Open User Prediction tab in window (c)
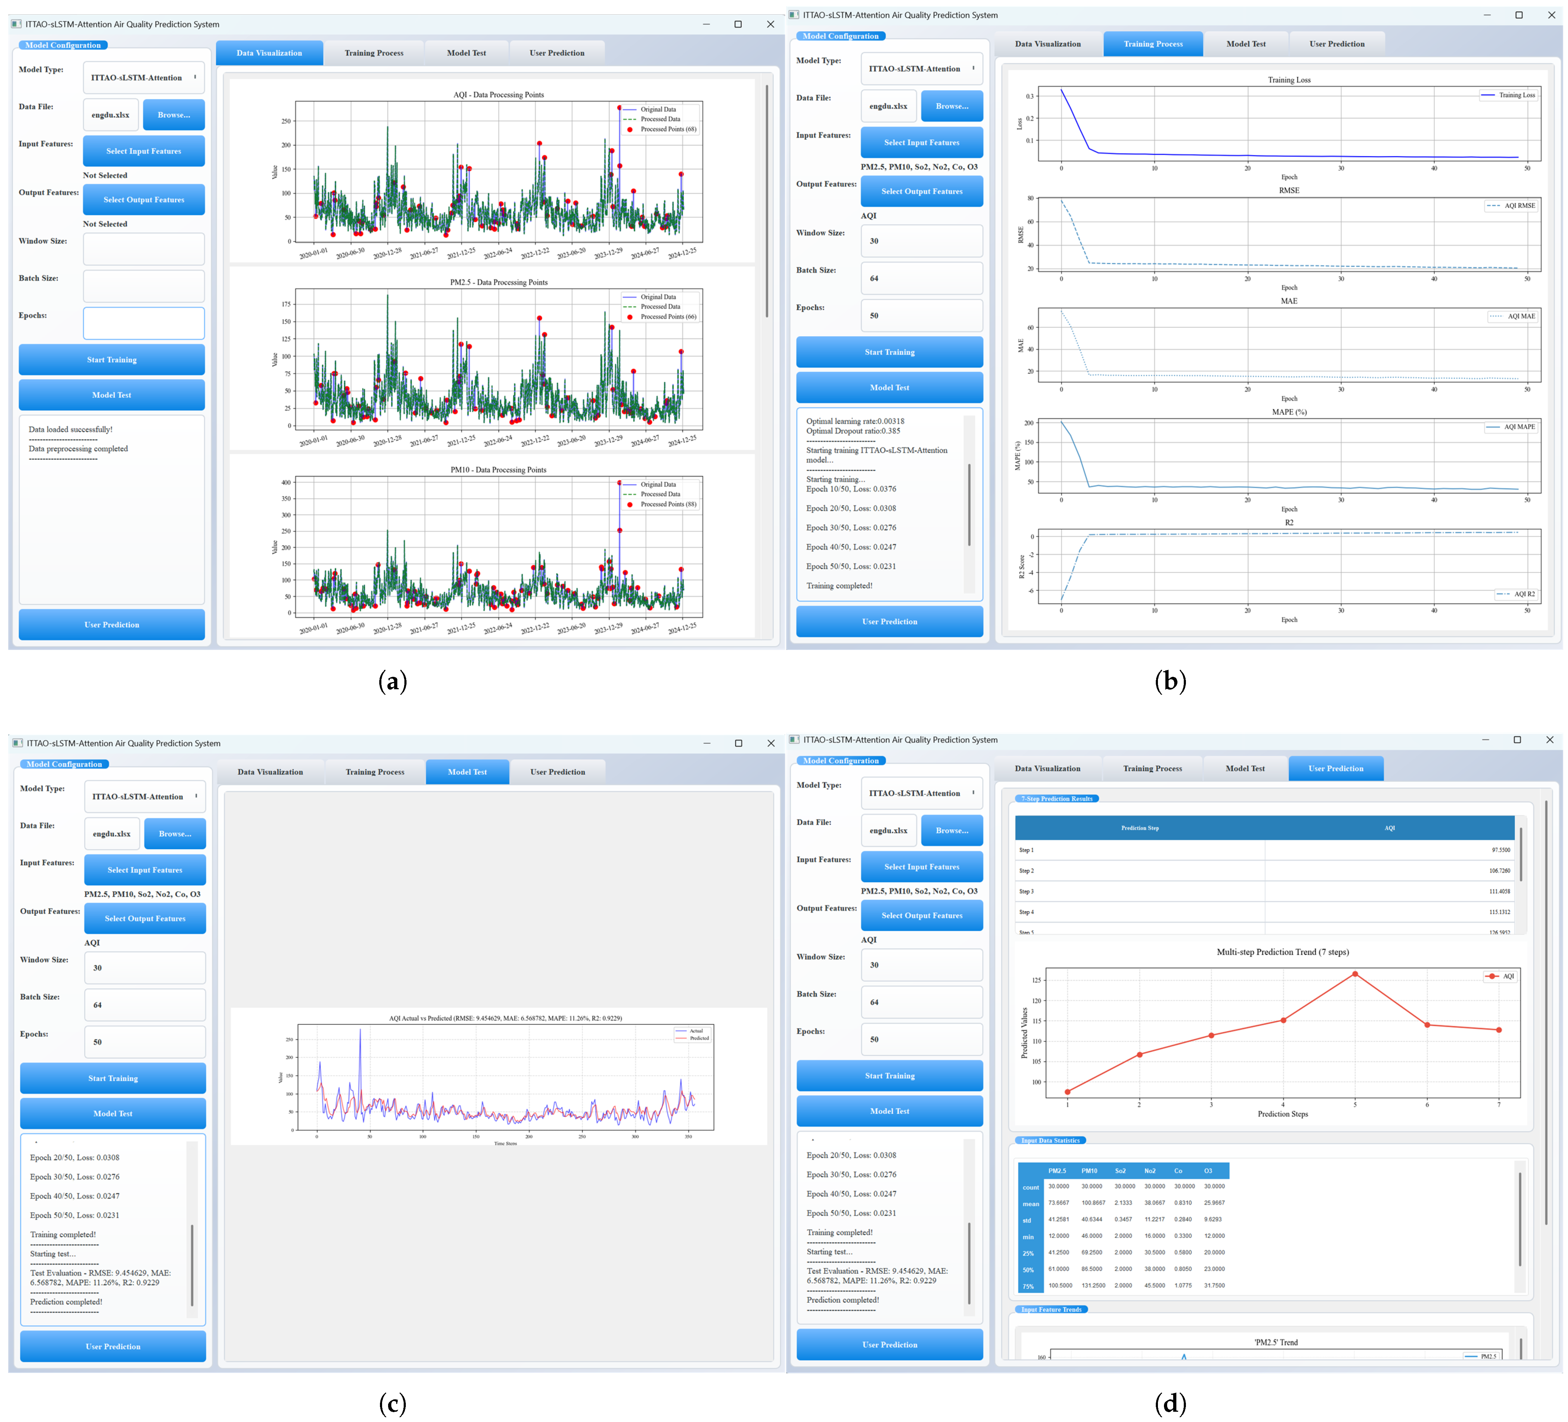The height and width of the screenshot is (1422, 1568). pyautogui.click(x=558, y=772)
